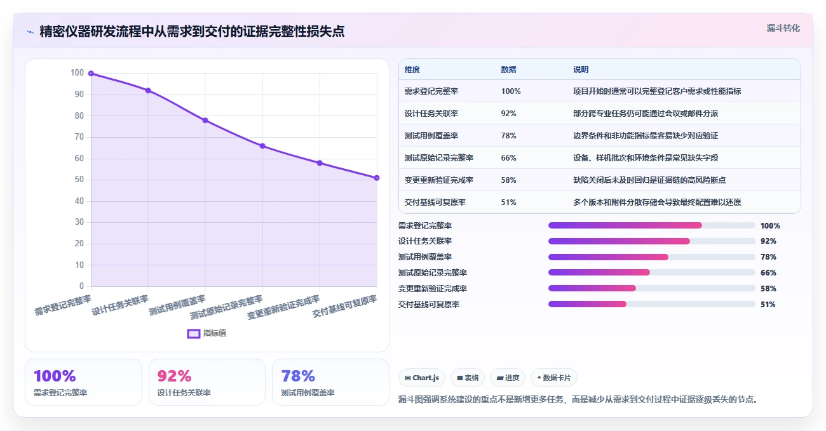826x431 pixels.
Task: Click x-axis label 交付基线可复原率 under the chart
Action: 344,306
